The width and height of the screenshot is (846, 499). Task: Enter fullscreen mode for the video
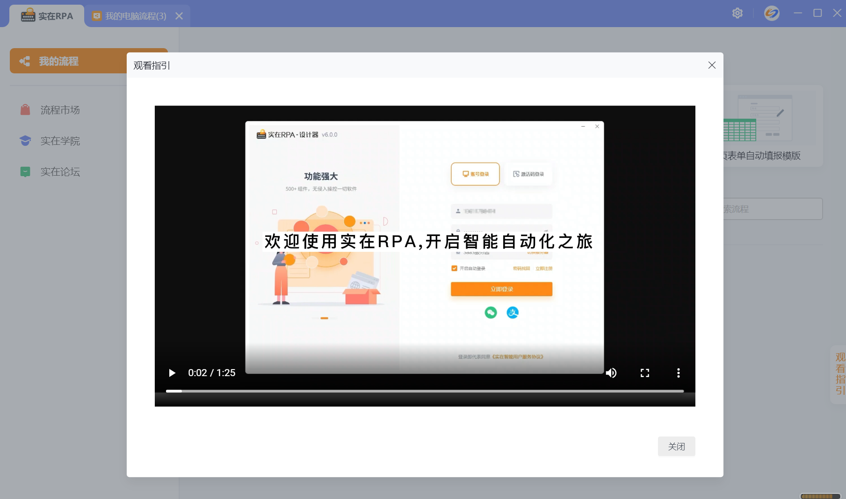point(645,373)
